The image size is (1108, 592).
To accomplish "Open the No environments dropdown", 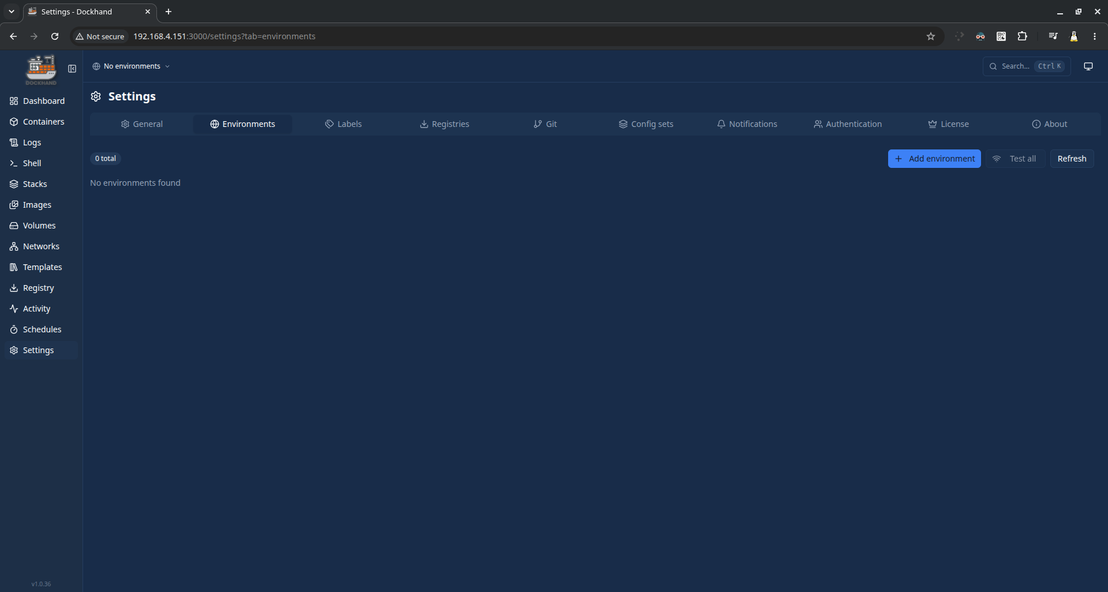I will coord(131,66).
